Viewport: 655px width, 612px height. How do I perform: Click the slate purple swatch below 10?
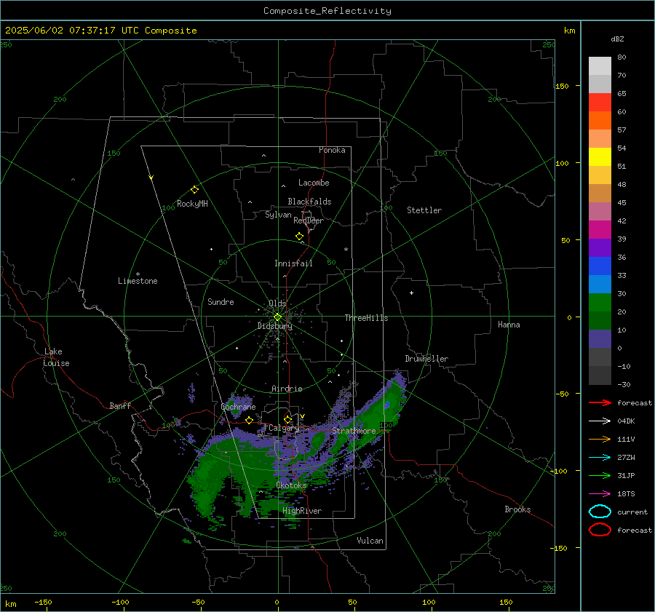pyautogui.click(x=600, y=339)
